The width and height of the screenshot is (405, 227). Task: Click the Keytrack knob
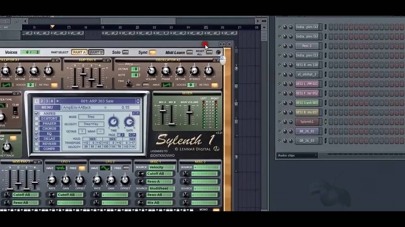7,147
